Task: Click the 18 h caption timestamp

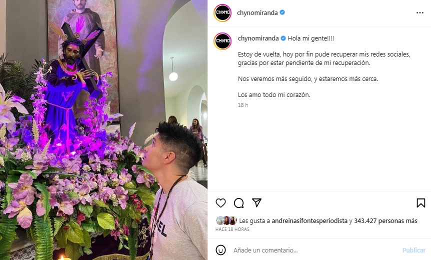Action: (x=243, y=105)
